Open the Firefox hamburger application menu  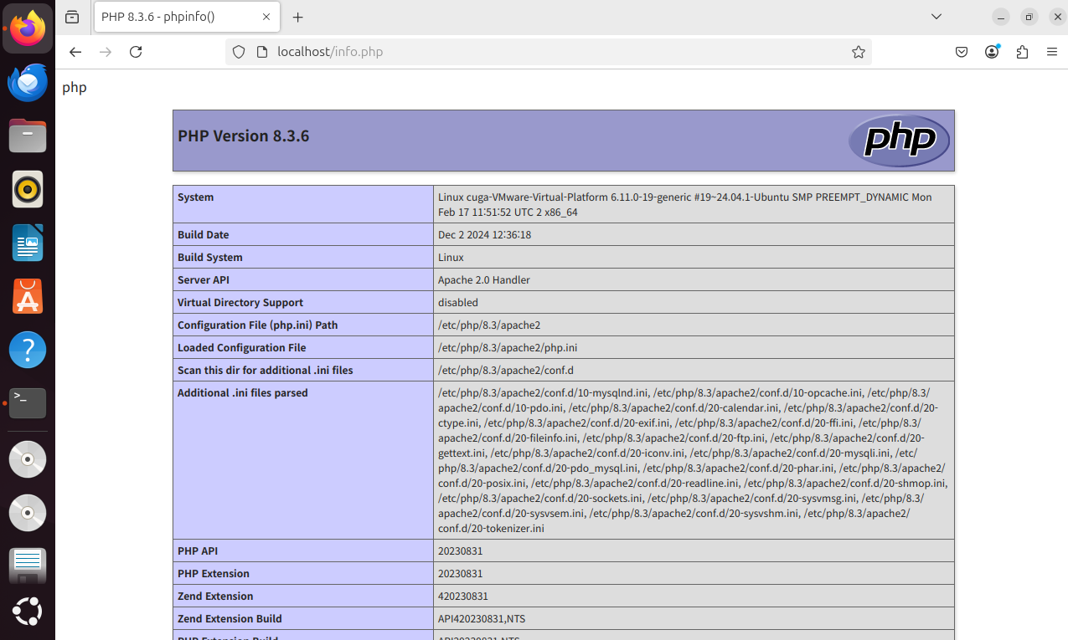1052,52
